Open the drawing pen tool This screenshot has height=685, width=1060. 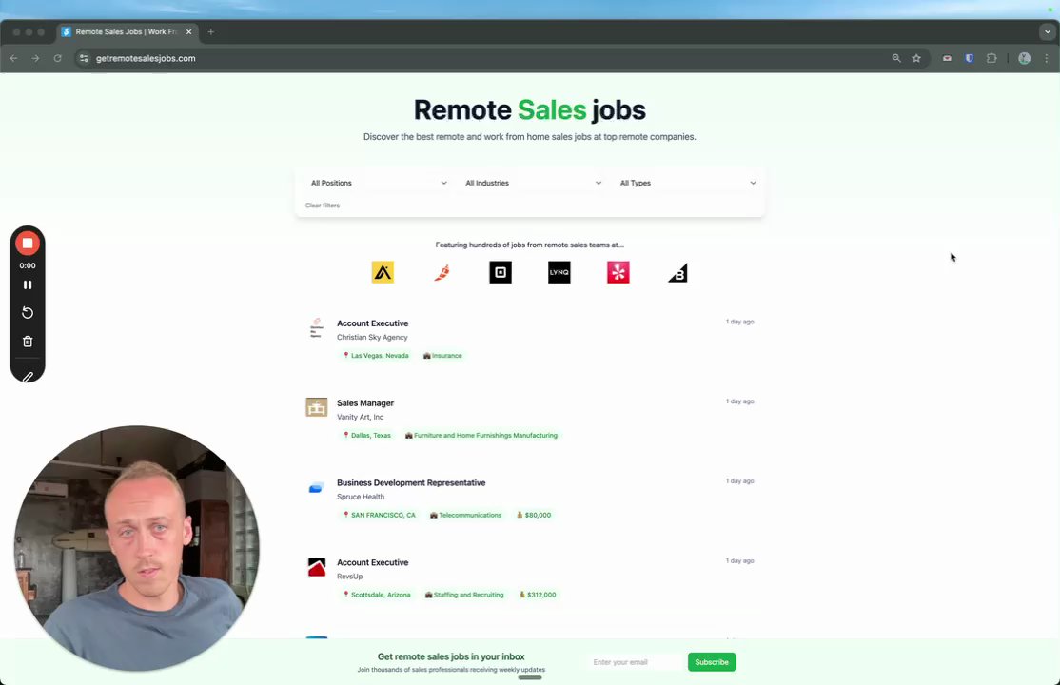pyautogui.click(x=28, y=377)
